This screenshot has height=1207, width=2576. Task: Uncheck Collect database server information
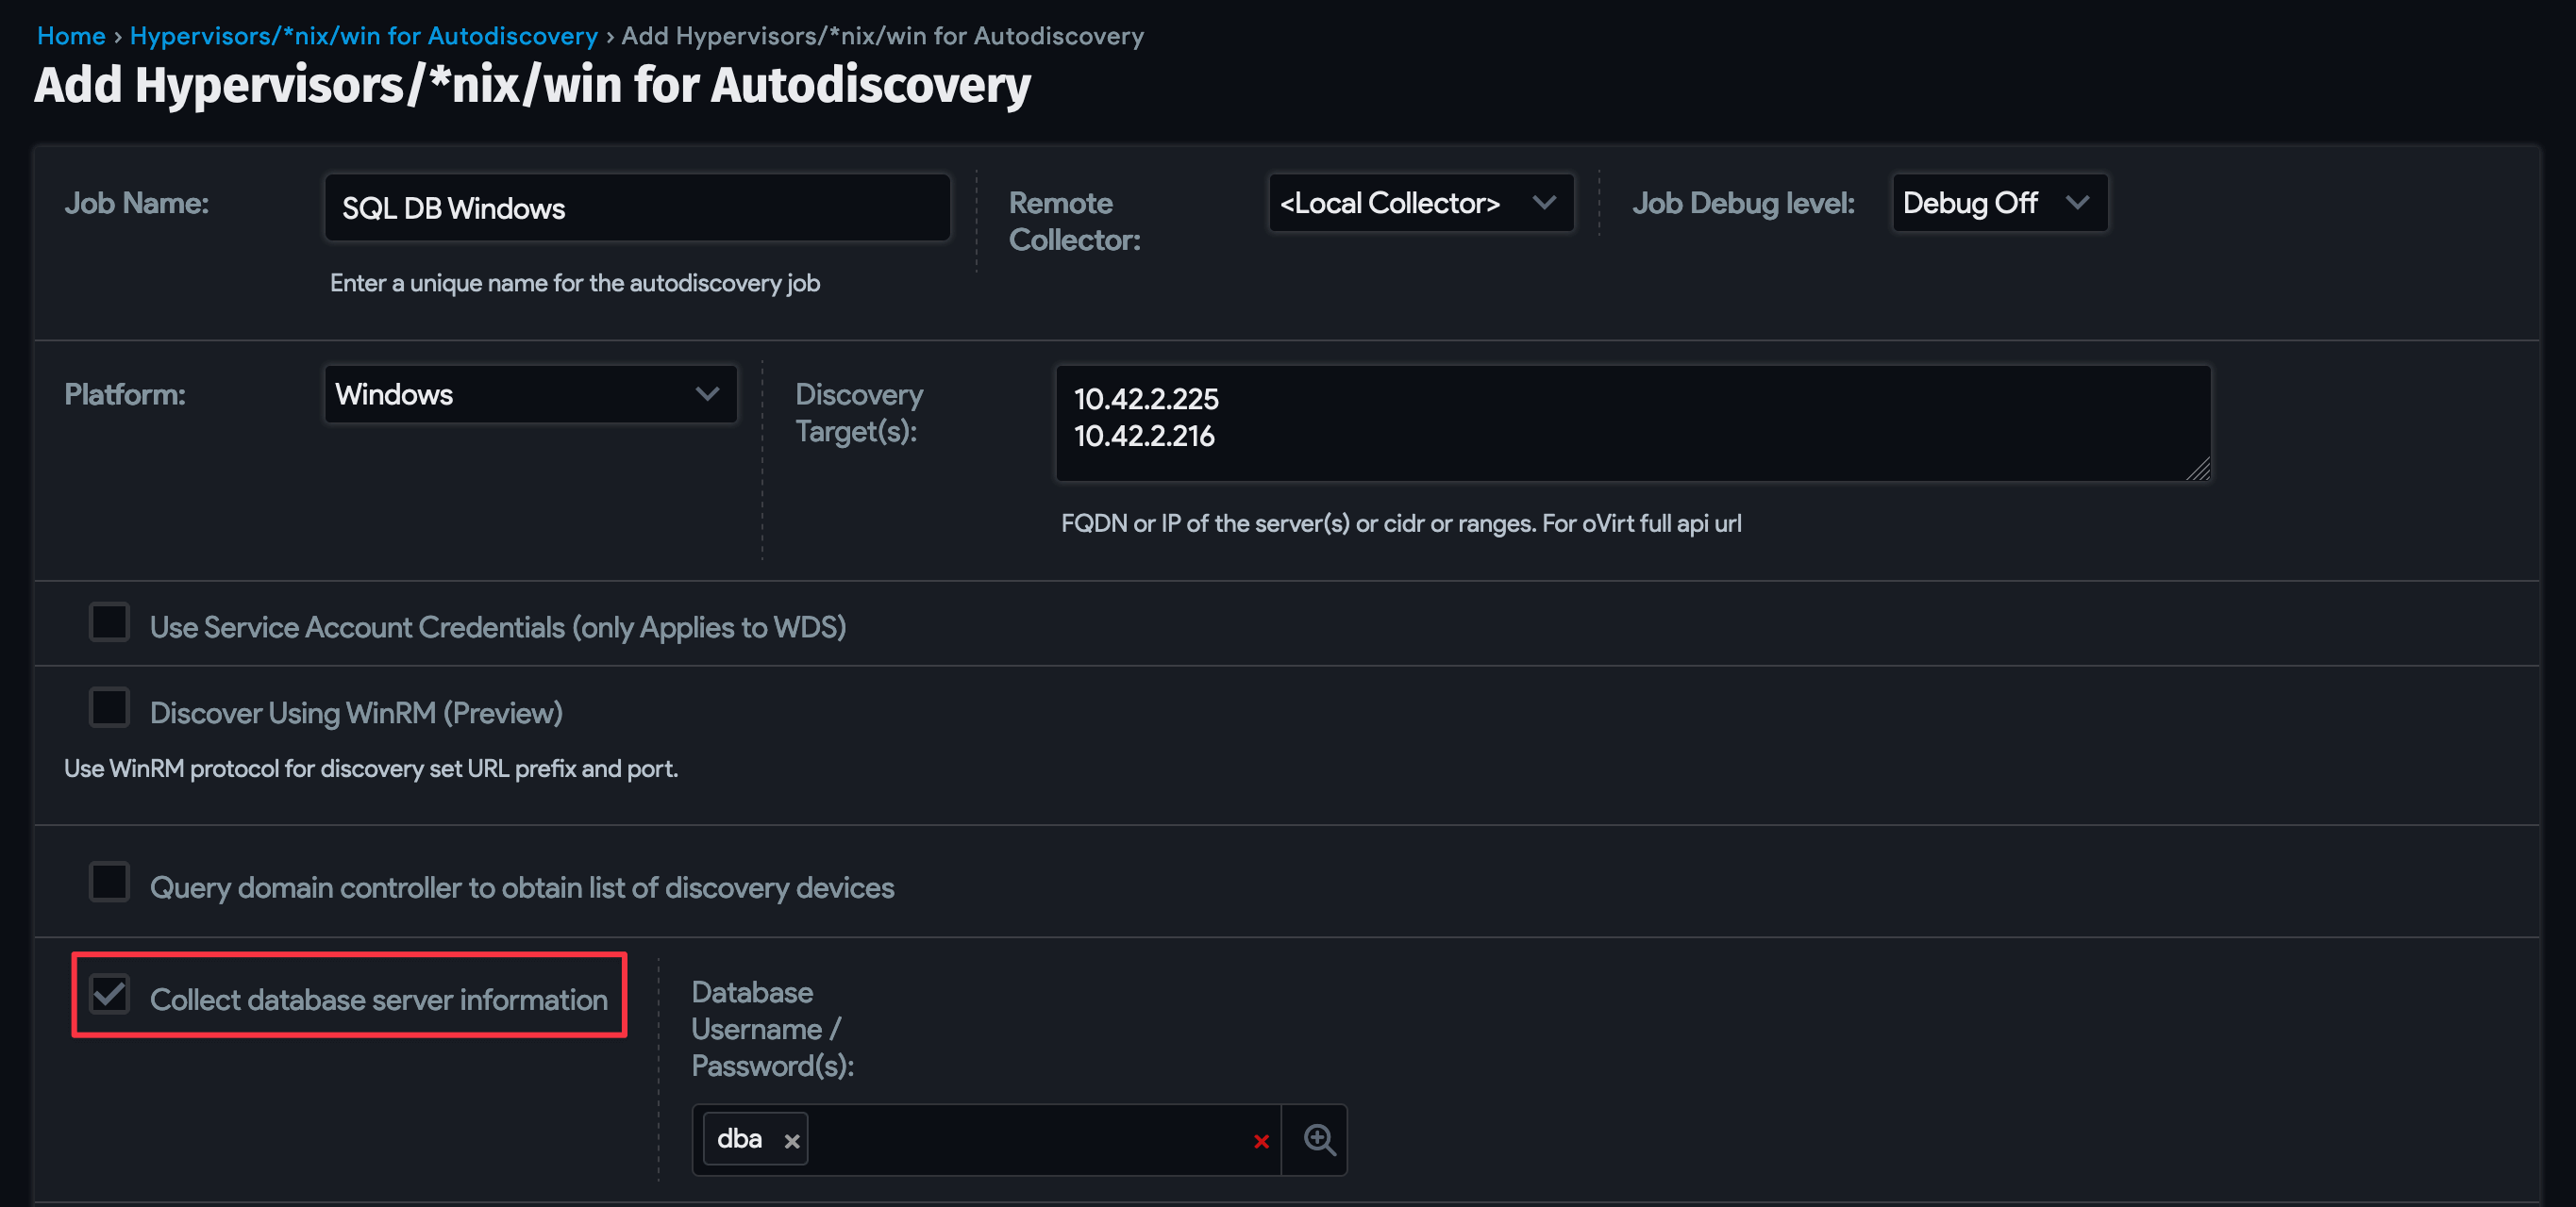[109, 994]
